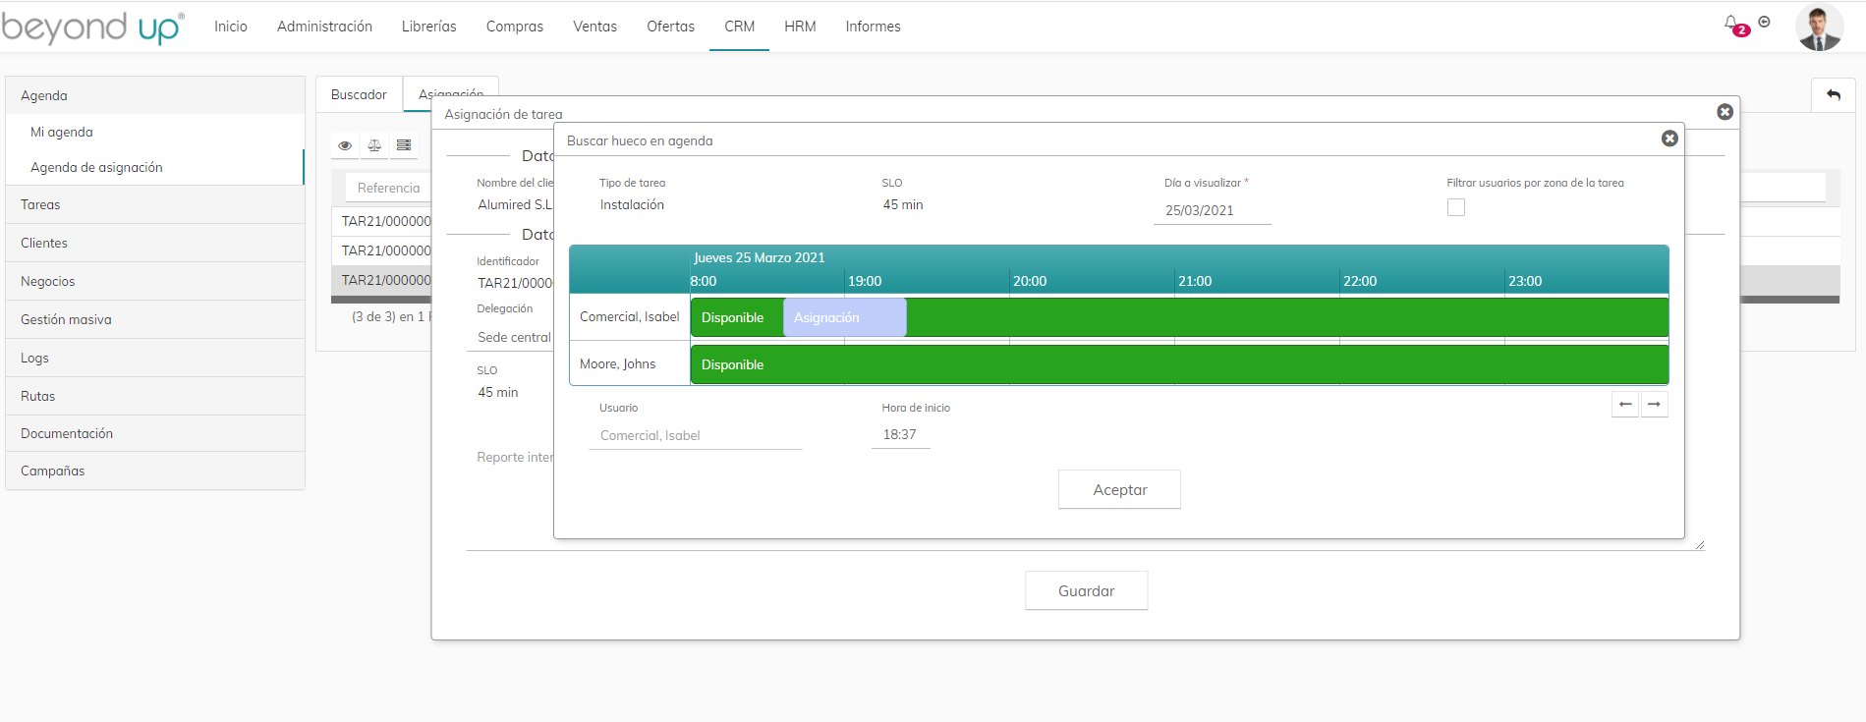Click the 21:00 time header
The image size is (1866, 722).
tap(1195, 281)
